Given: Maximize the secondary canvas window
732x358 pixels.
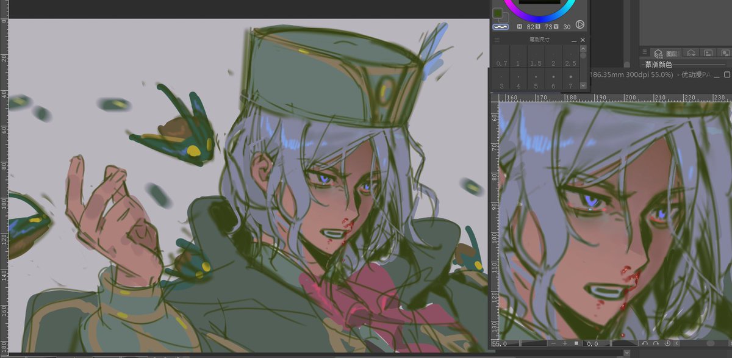Looking at the screenshot, I should click(x=727, y=74).
